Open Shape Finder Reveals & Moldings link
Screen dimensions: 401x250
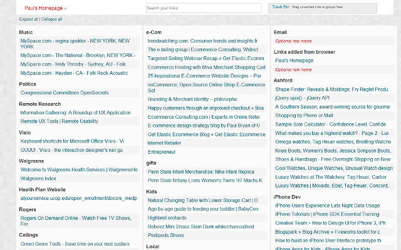pos(331,89)
